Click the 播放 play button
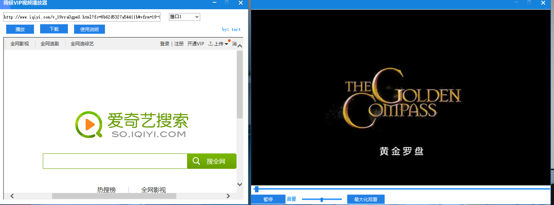Viewport: 554px width, 205px height. tap(20, 29)
